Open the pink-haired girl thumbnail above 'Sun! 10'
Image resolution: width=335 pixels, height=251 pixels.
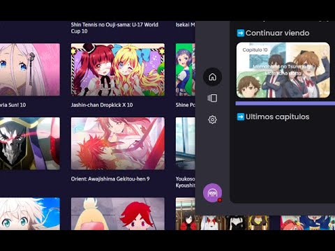pos(30,70)
